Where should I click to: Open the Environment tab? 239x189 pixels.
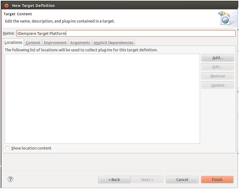coord(55,43)
